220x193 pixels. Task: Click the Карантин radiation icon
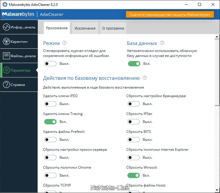(6, 41)
